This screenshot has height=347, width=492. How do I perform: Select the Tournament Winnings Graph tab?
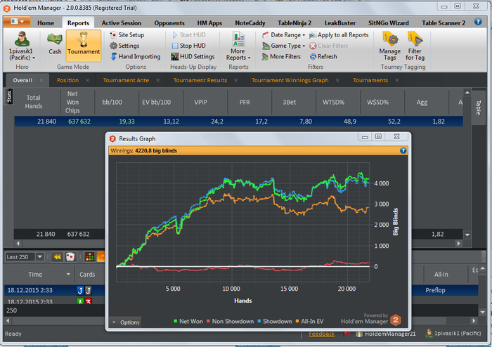290,80
